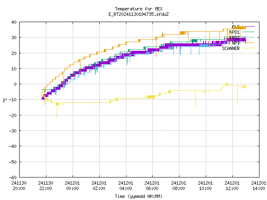Click the y-axis tick label -10
Screen dimensions: 267x200
tap(13, 100)
